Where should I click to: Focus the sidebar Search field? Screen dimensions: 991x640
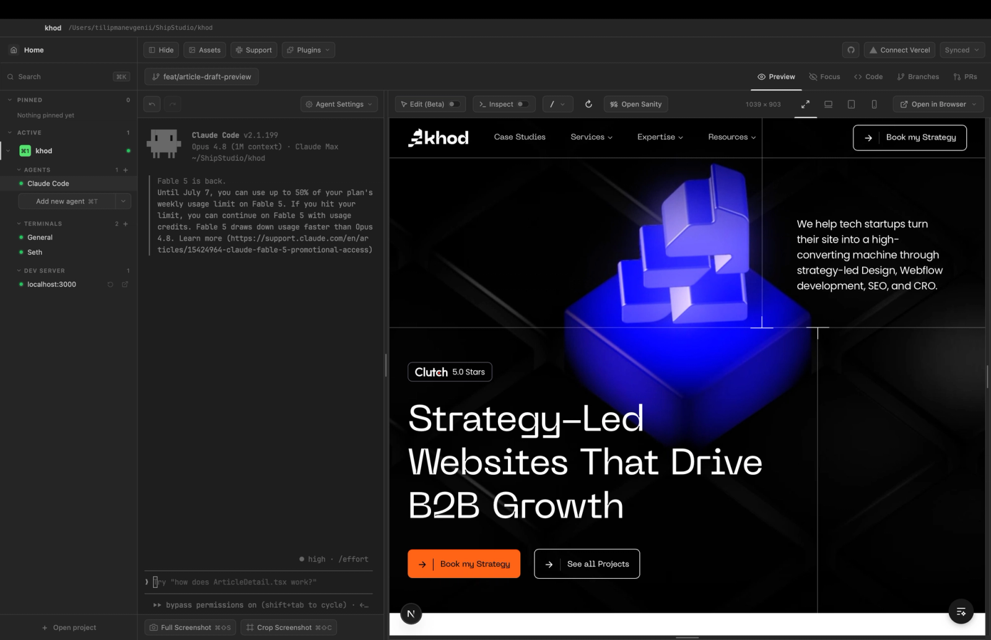[68, 77]
